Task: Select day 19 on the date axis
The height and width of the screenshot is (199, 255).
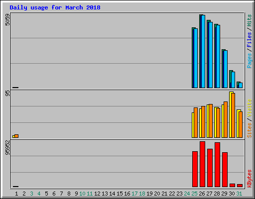Action: click(x=149, y=194)
